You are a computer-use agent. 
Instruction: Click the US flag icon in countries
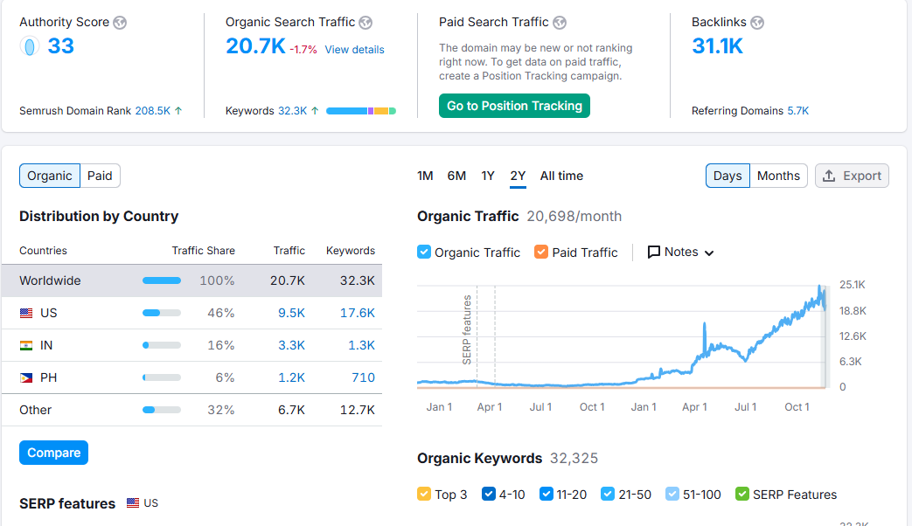tap(26, 313)
